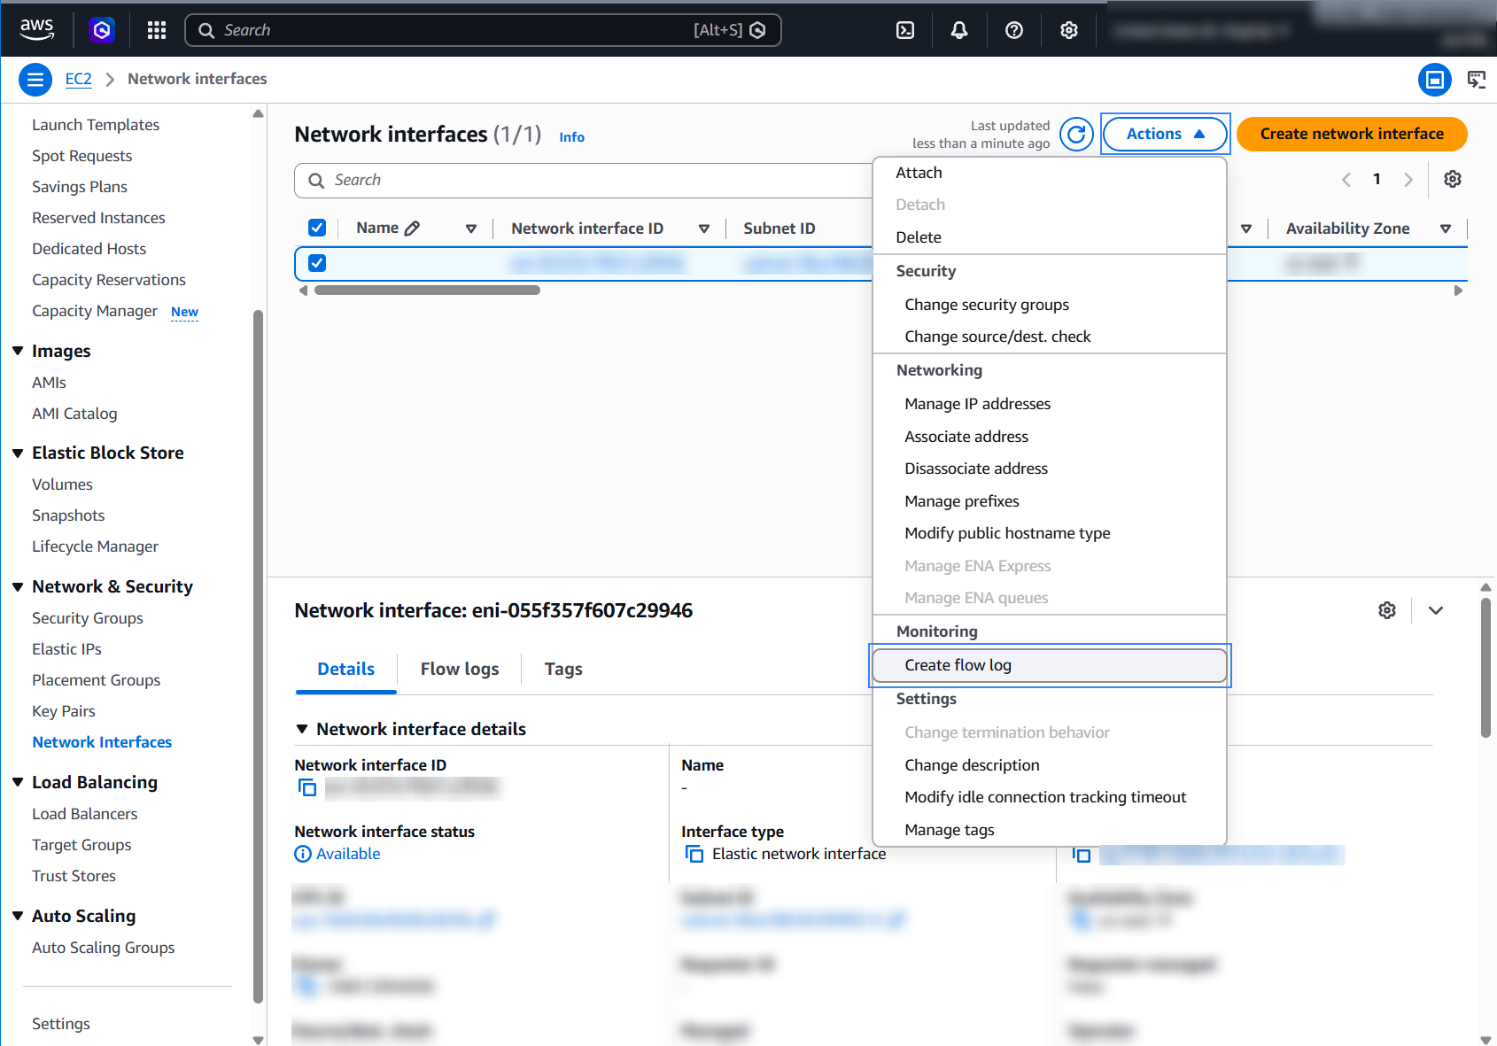Go to the next page of results

(x=1408, y=179)
